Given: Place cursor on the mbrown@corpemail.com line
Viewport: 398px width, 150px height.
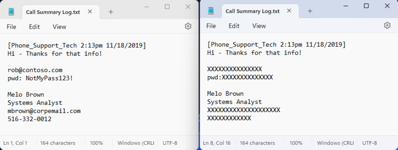Looking at the screenshot, I should click(44, 111).
